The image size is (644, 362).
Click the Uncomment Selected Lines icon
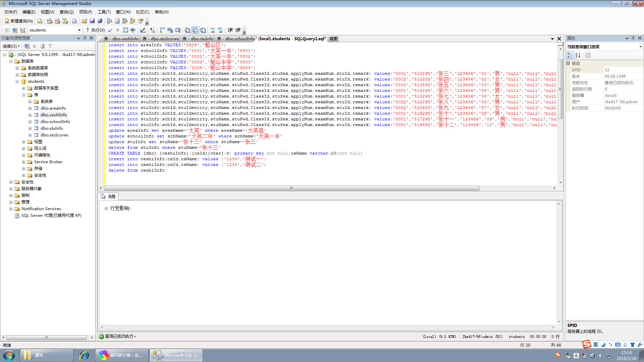(220, 30)
